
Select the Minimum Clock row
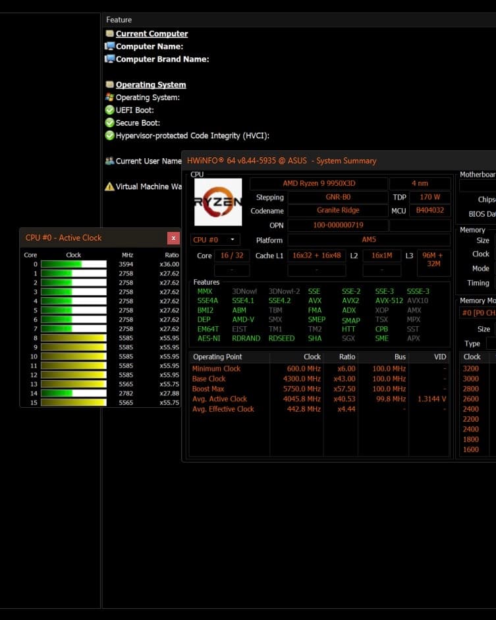pyautogui.click(x=319, y=368)
